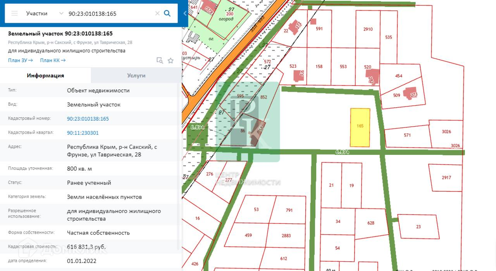
Task: Select parcel 54 on the map
Action: click(337, 248)
